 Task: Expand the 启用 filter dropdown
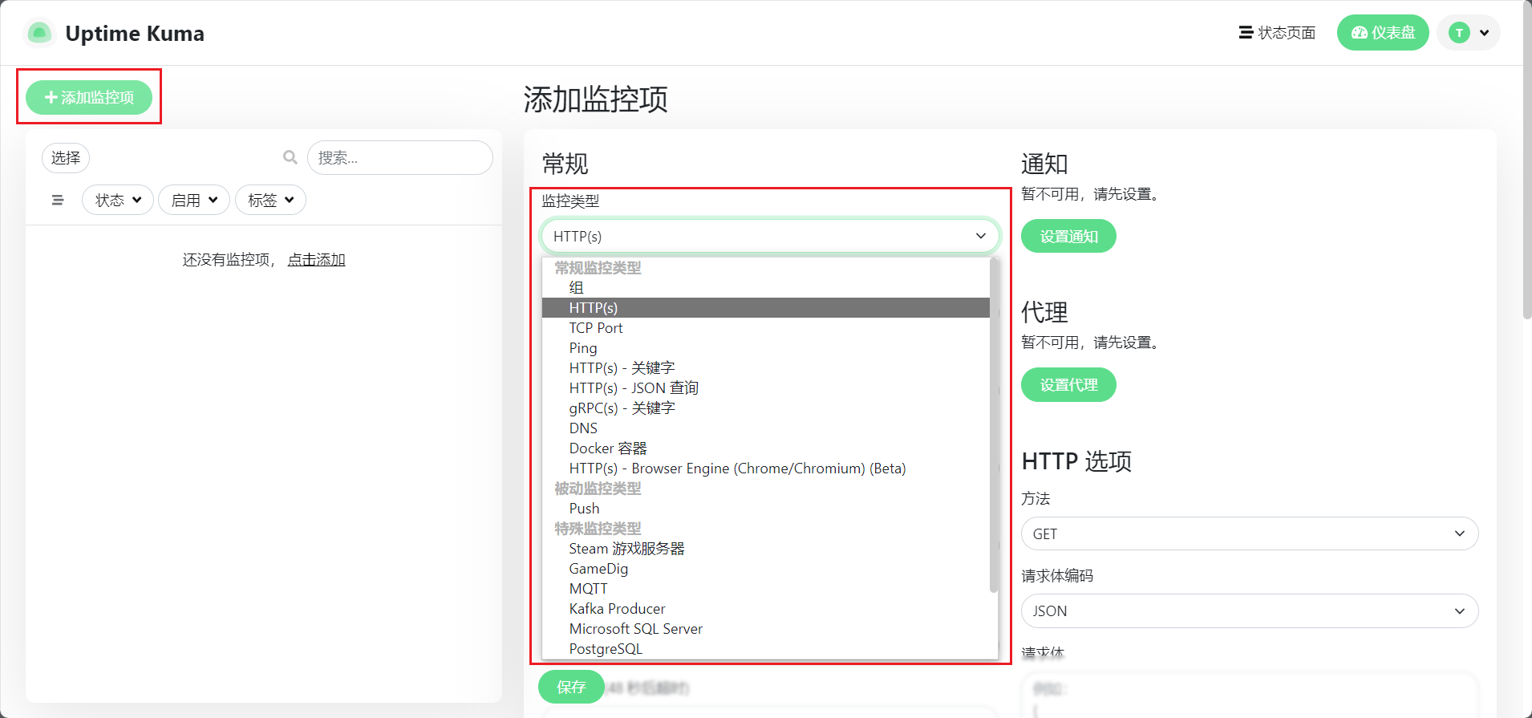[194, 200]
